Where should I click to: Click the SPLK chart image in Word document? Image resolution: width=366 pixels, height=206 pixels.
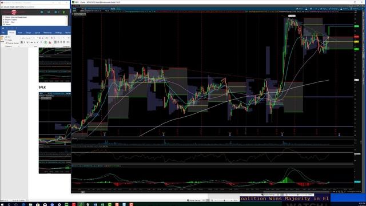55,133
